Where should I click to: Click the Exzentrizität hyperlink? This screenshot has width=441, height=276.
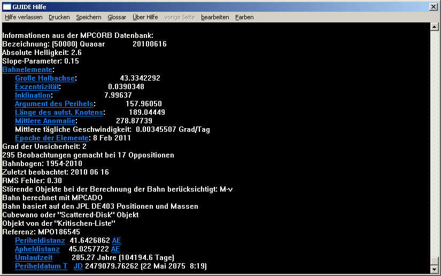(37, 87)
